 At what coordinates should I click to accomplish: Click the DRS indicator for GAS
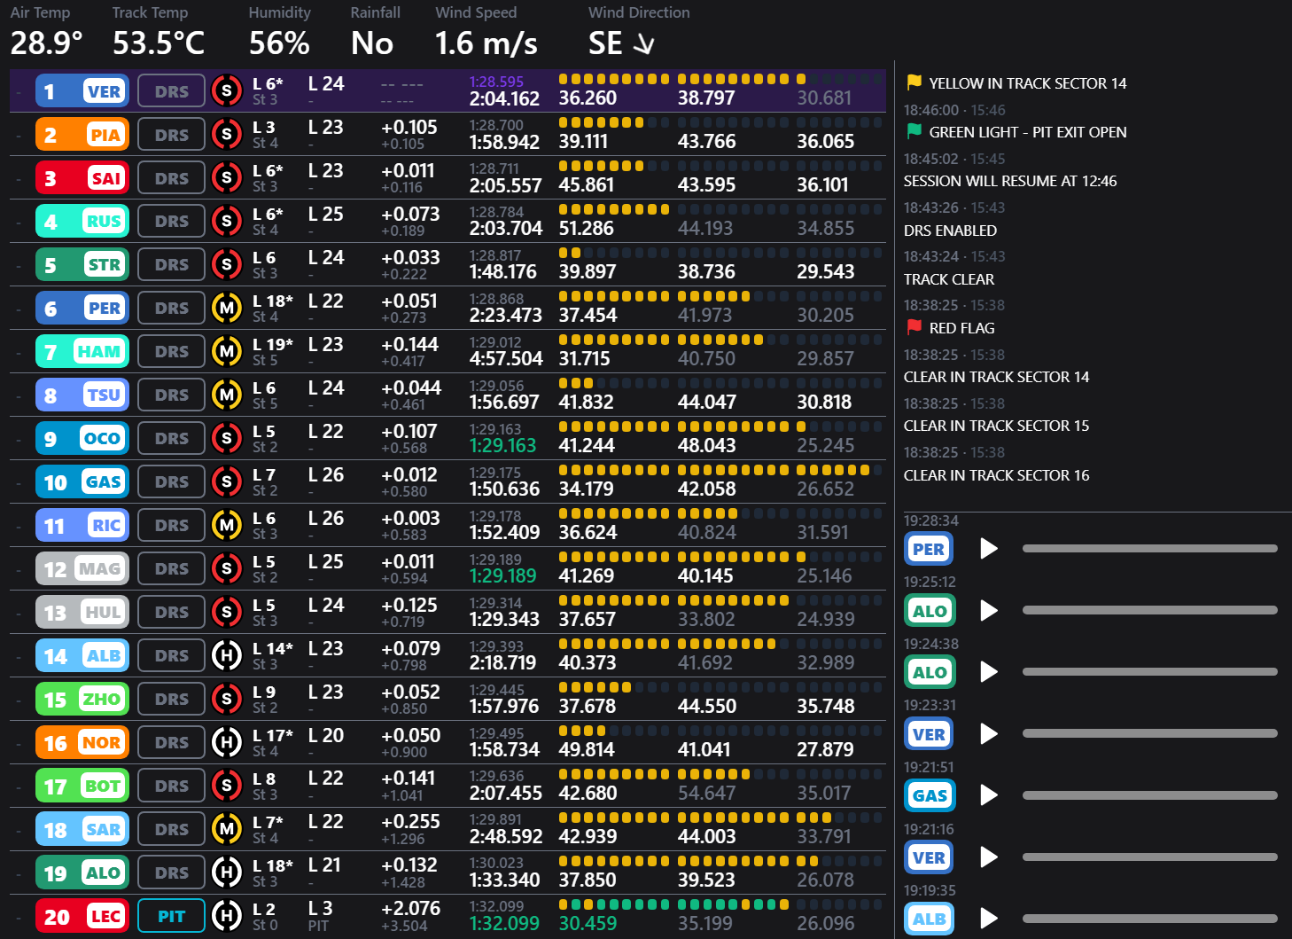click(x=171, y=481)
